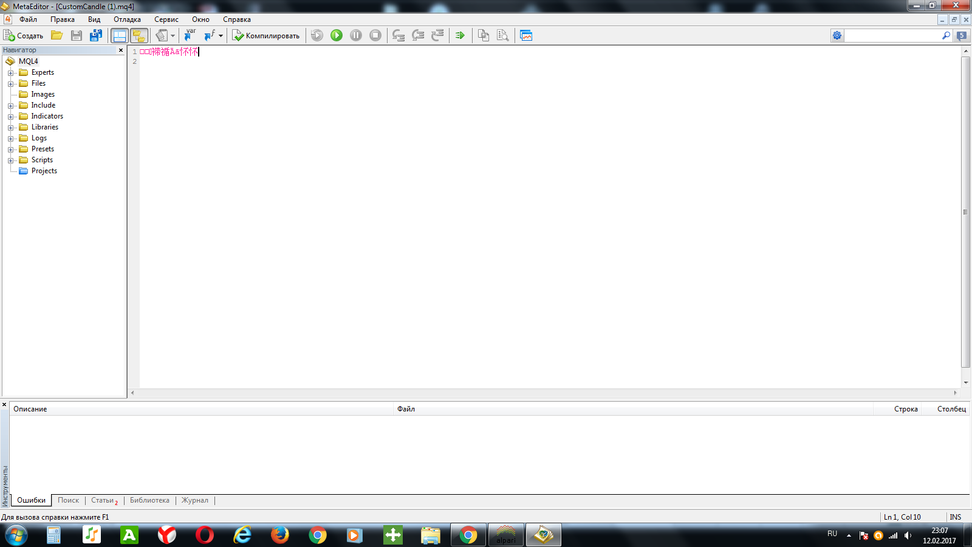This screenshot has width=972, height=547.
Task: Open the Windows Start menu
Action: point(16,535)
